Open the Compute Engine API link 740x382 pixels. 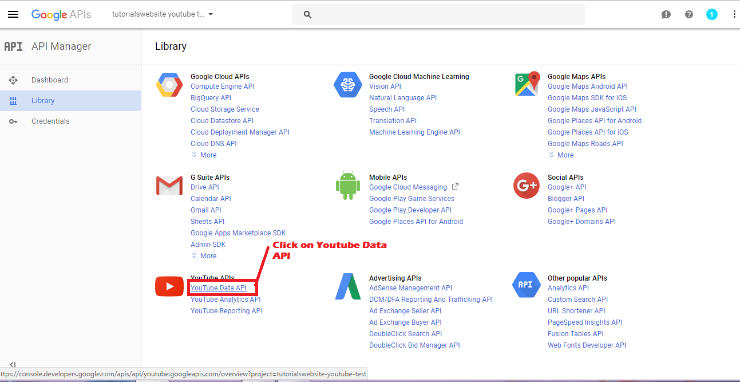coord(223,86)
